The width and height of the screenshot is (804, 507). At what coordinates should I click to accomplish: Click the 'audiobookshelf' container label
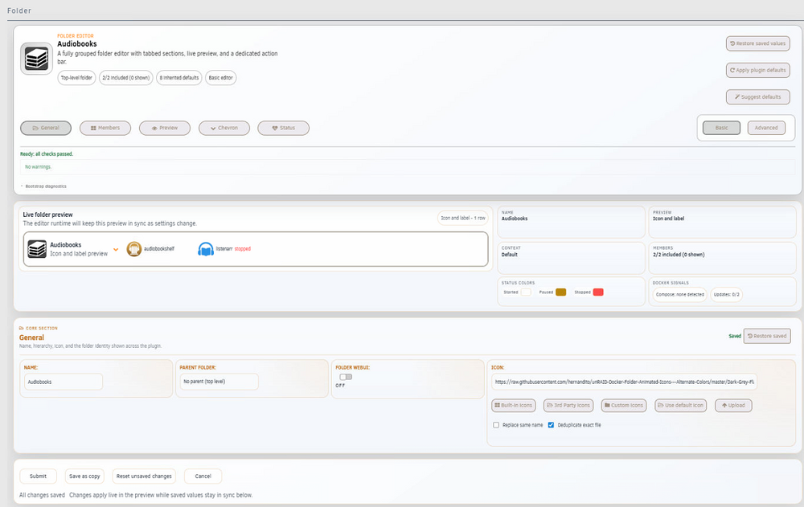(159, 249)
